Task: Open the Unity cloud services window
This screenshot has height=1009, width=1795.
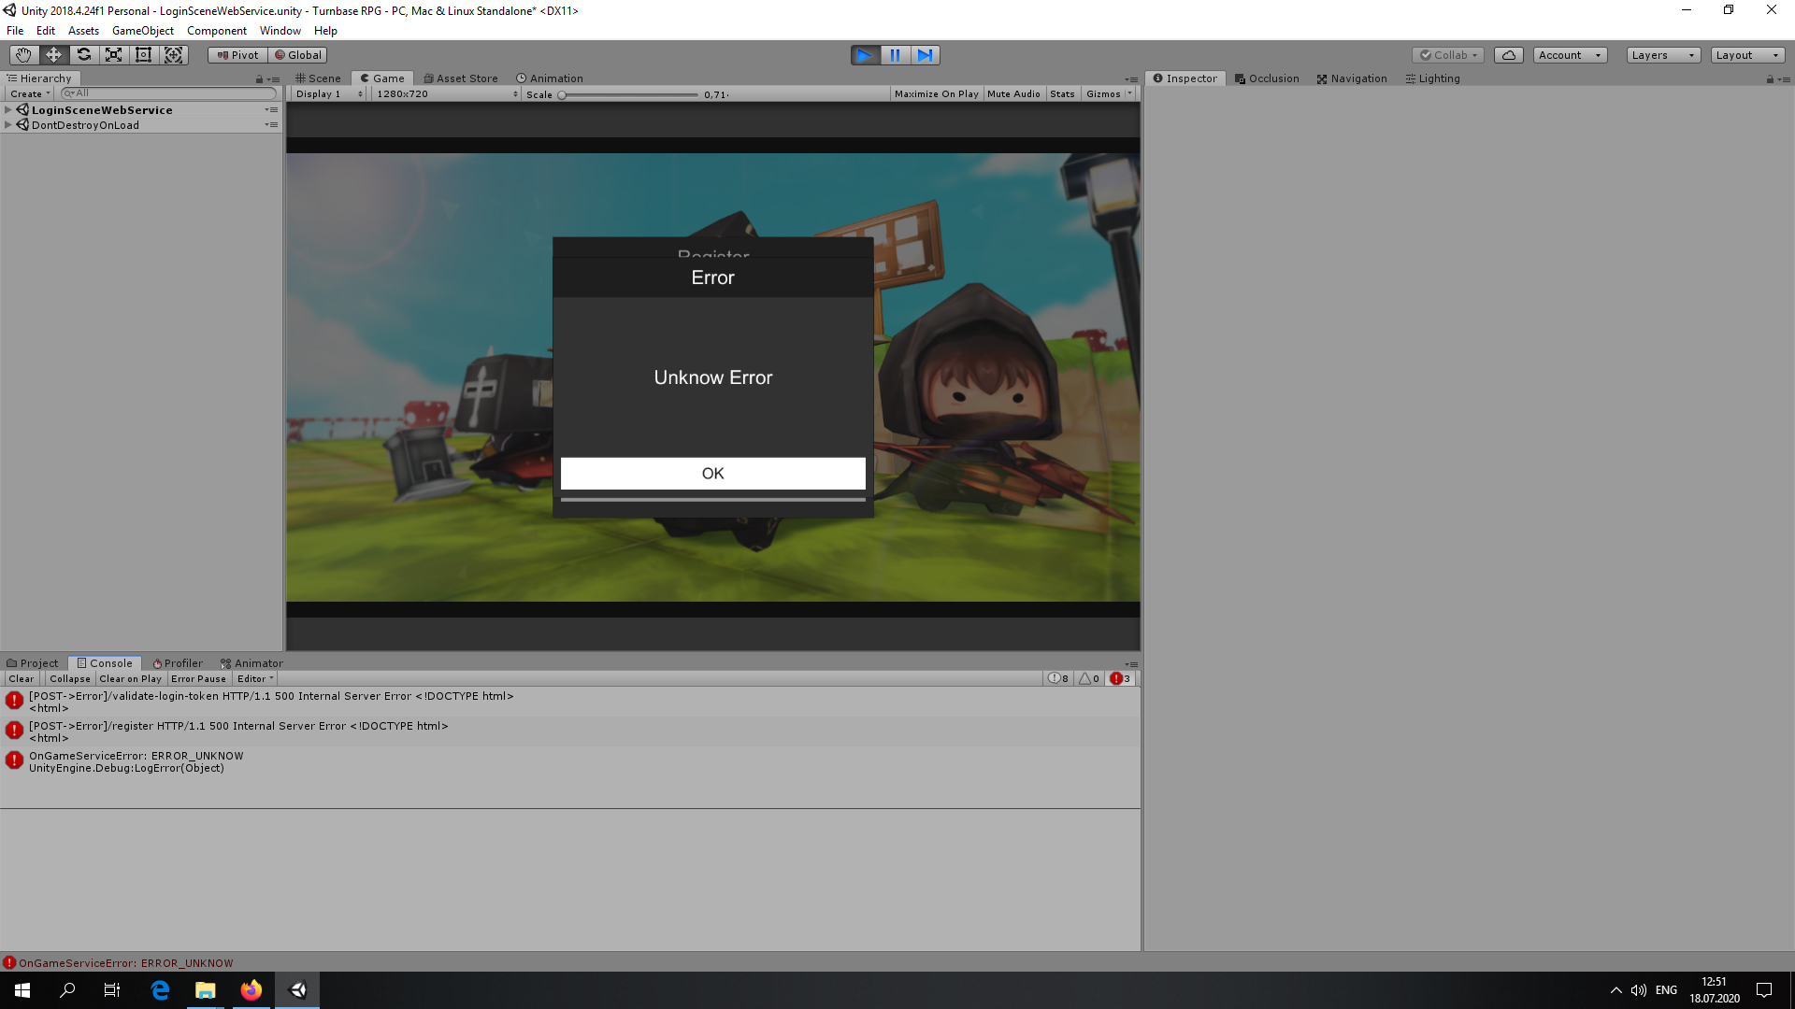Action: [1509, 54]
